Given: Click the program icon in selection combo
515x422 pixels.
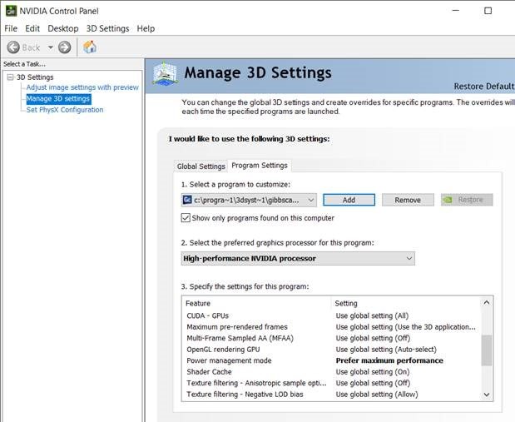Looking at the screenshot, I should pos(187,200).
